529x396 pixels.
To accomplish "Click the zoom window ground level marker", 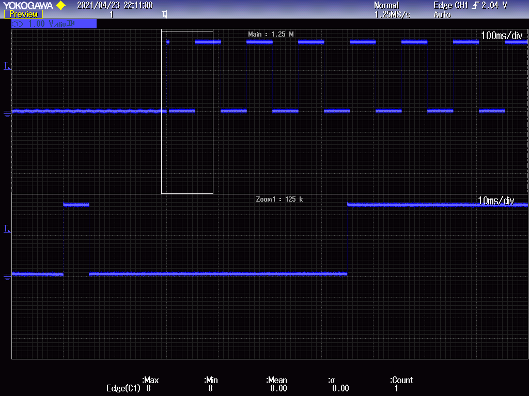I will point(7,277).
